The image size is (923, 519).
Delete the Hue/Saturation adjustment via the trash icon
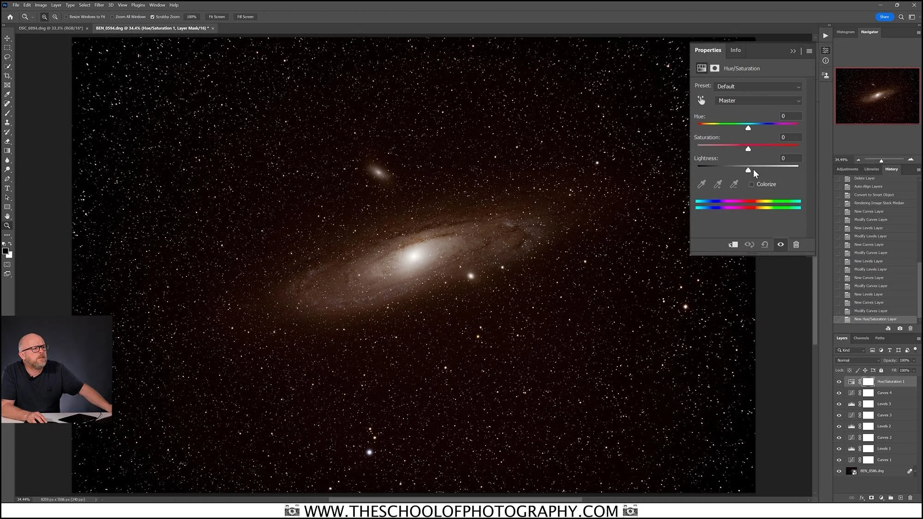[796, 245]
